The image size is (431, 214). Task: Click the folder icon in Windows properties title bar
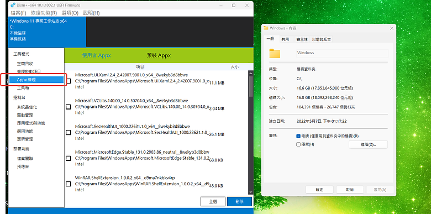[266, 28]
